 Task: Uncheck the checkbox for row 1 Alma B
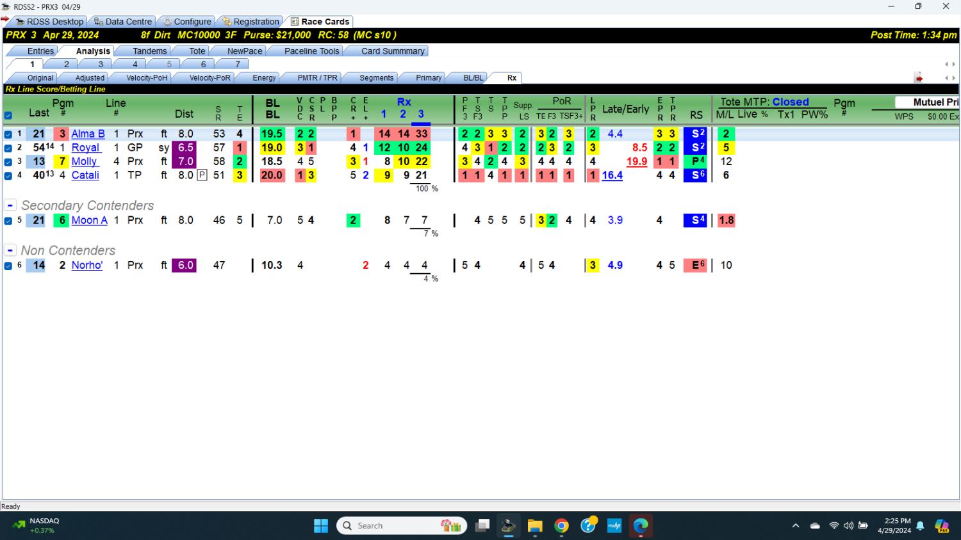[8, 134]
